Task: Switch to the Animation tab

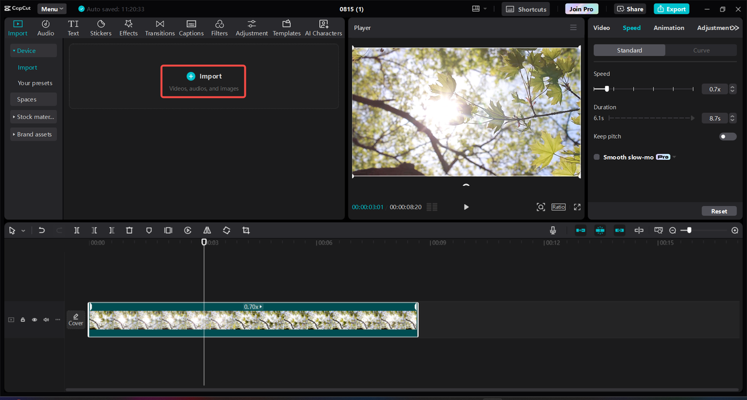Action: point(669,27)
